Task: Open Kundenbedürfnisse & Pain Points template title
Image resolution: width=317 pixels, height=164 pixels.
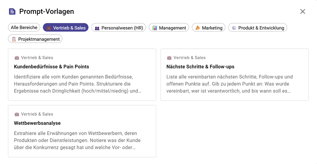Action: pyautogui.click(x=51, y=67)
